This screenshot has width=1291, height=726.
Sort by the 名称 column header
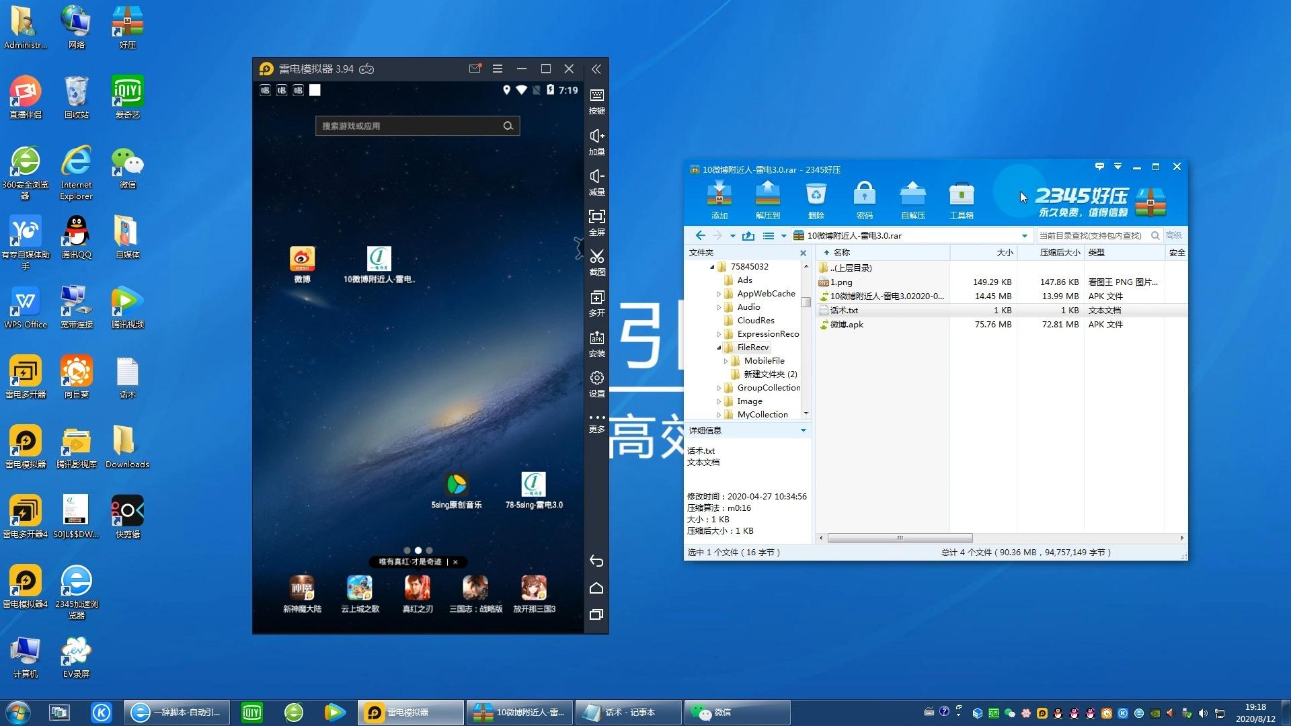882,253
